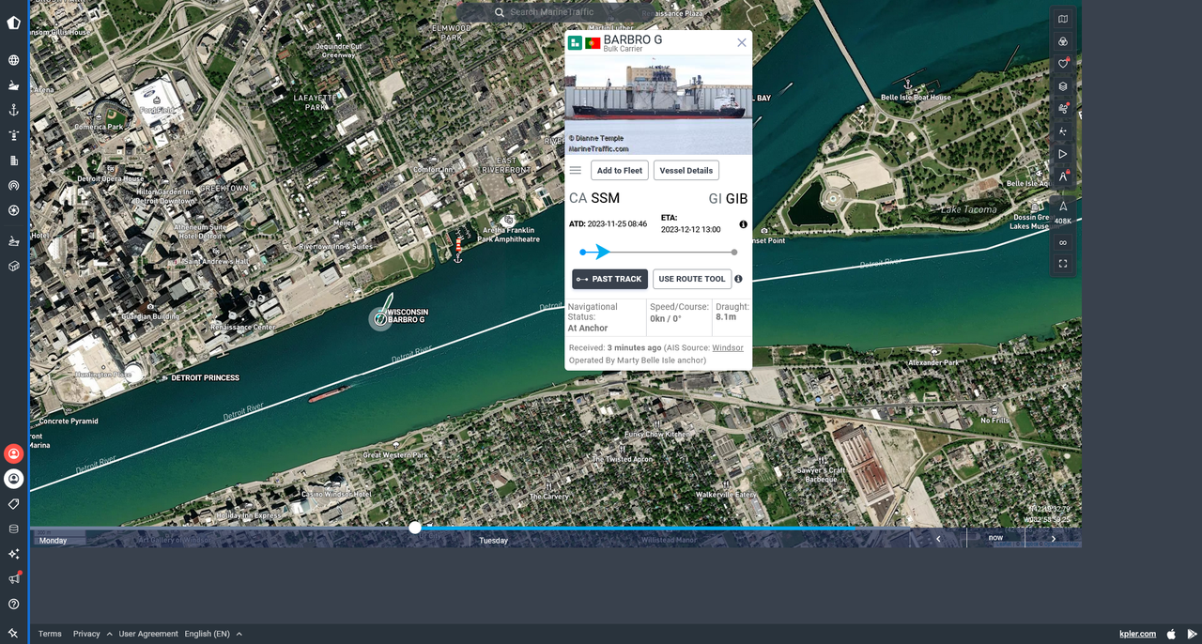Open the Google Play store icon
This screenshot has height=644, width=1202.
(x=1192, y=634)
